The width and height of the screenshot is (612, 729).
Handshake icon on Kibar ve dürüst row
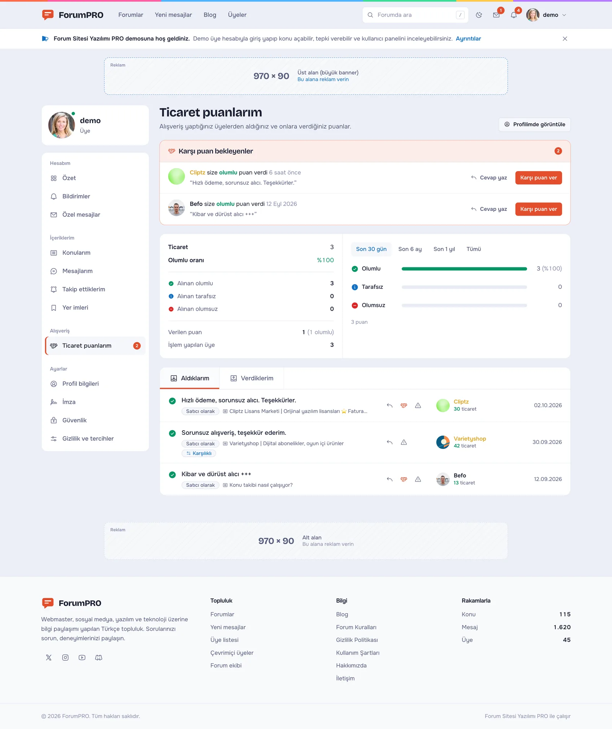point(404,479)
